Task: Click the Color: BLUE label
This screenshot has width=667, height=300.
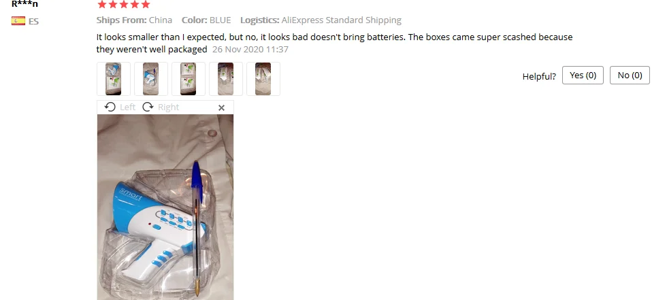Action: 206,20
